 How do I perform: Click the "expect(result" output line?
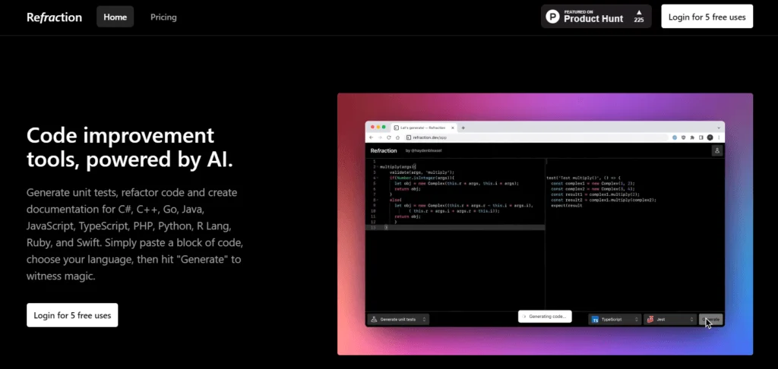point(567,205)
